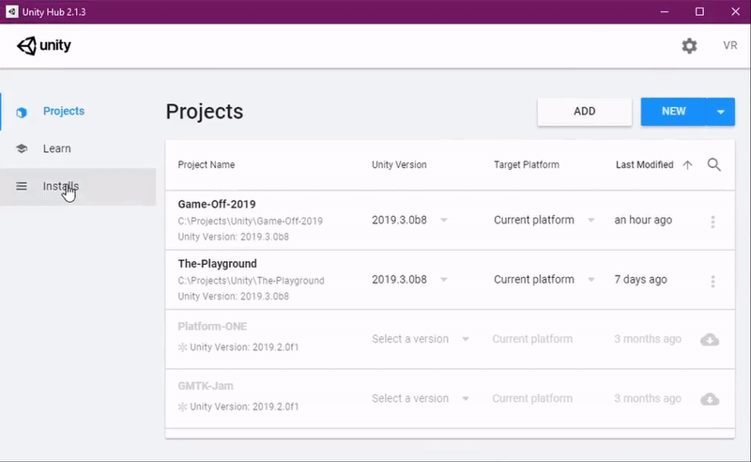751x462 pixels.
Task: Expand Unity version dropdown for Game-Off-2019
Action: pyautogui.click(x=443, y=220)
